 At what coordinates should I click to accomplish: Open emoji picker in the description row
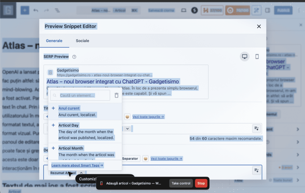[145, 159]
